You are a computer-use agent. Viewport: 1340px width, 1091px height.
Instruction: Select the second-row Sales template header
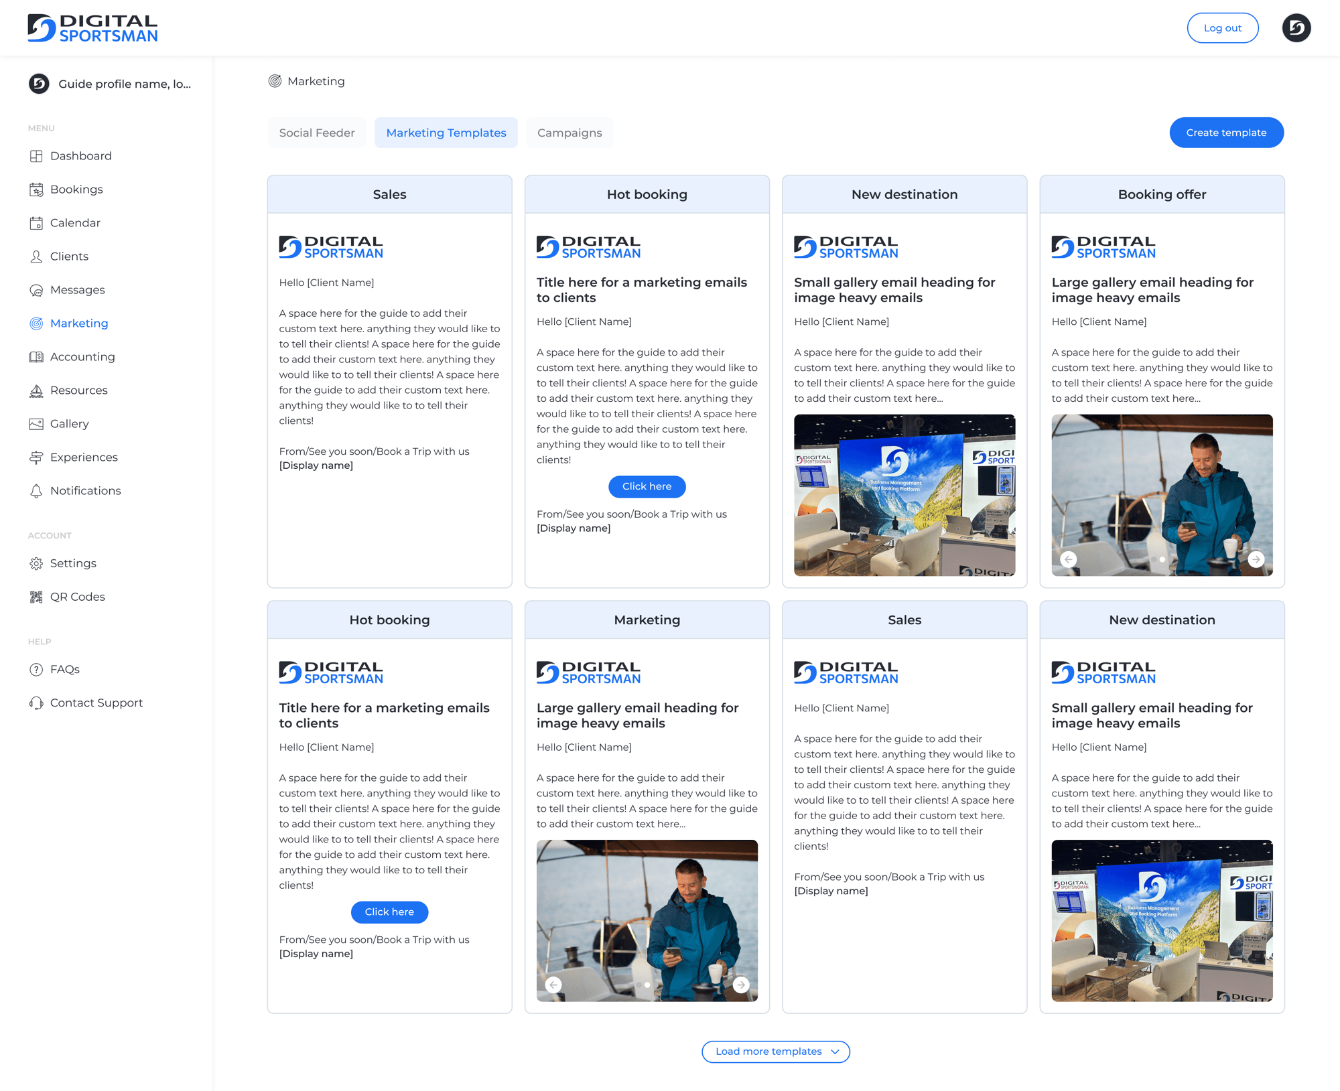pyautogui.click(x=904, y=620)
